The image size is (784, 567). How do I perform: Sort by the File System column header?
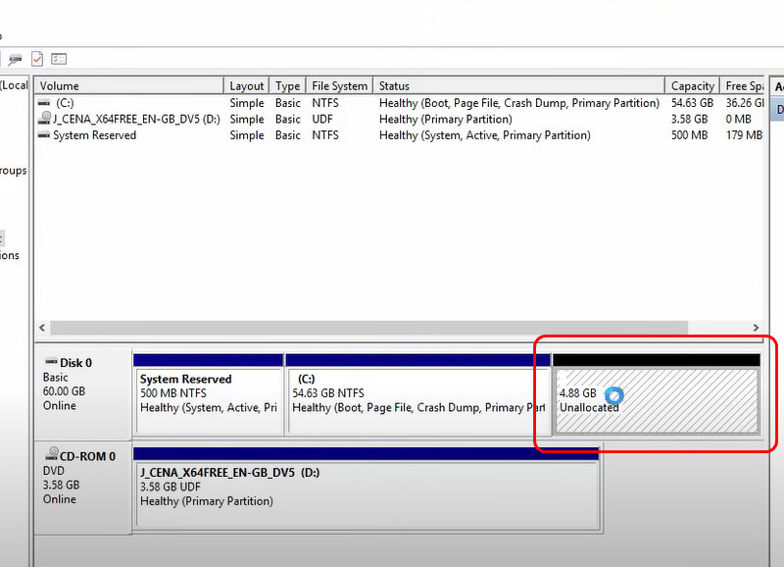click(x=339, y=86)
